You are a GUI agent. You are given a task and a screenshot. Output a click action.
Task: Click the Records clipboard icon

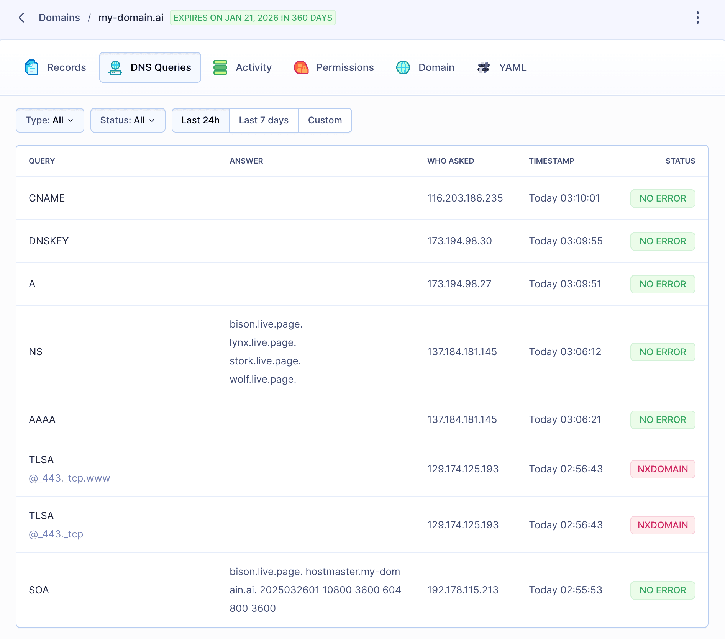(31, 67)
